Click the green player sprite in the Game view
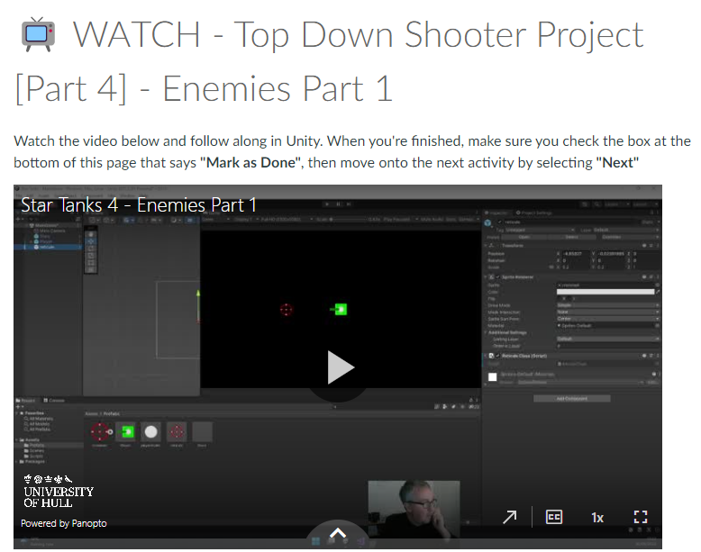The image size is (701, 552). pos(340,310)
